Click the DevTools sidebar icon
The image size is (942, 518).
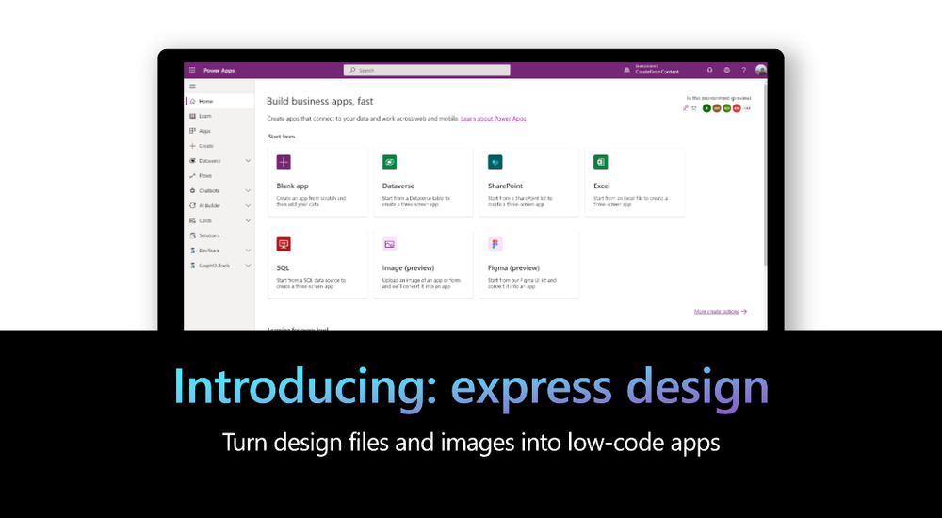coord(192,250)
